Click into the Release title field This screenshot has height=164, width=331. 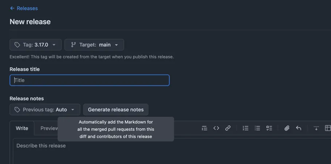[90, 80]
